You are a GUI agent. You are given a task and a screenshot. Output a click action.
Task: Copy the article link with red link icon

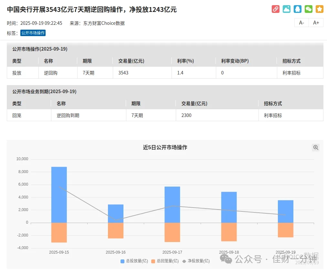click(276, 9)
